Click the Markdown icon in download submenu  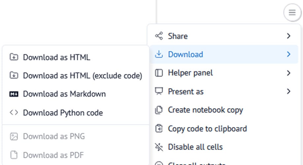(14, 94)
